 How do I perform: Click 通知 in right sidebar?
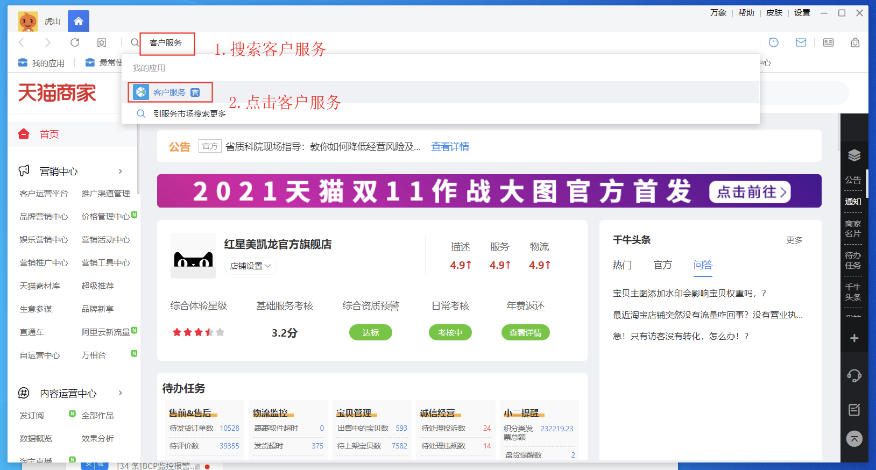click(853, 202)
